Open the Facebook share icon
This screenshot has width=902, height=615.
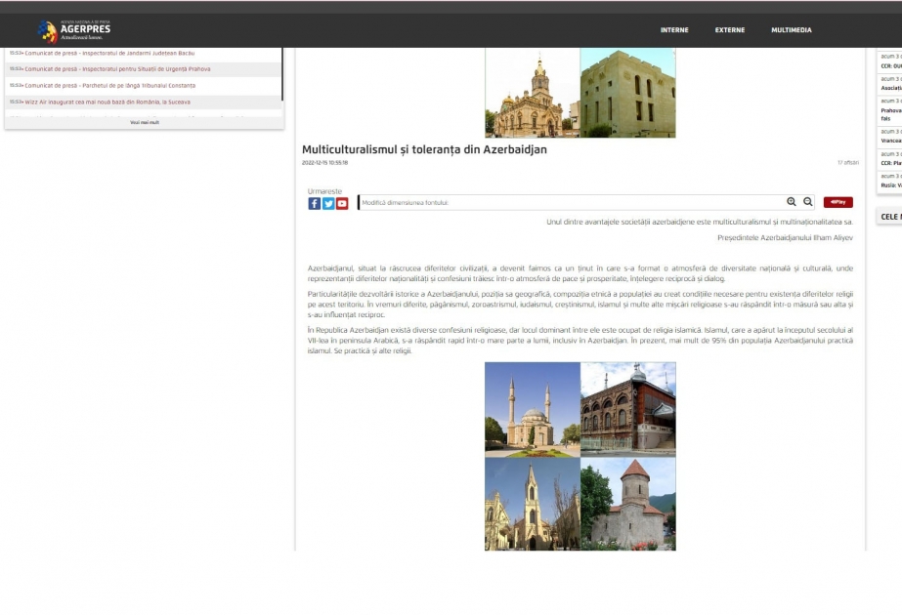pyautogui.click(x=314, y=203)
